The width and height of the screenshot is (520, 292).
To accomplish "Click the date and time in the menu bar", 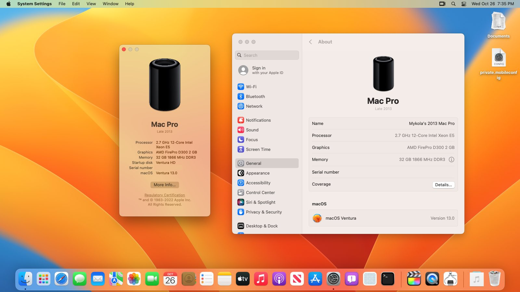I will 493,4.
